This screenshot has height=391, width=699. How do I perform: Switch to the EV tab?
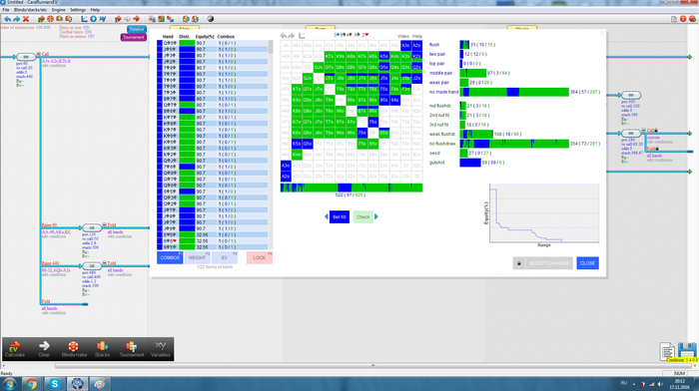point(225,258)
